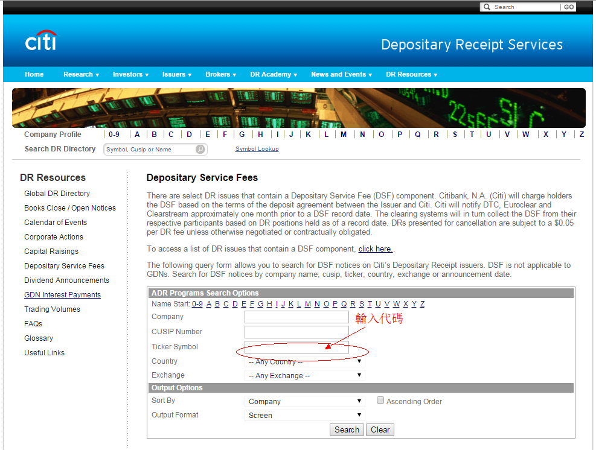Click 0-9 in Name Start row
Image resolution: width=596 pixels, height=450 pixels.
point(197,304)
